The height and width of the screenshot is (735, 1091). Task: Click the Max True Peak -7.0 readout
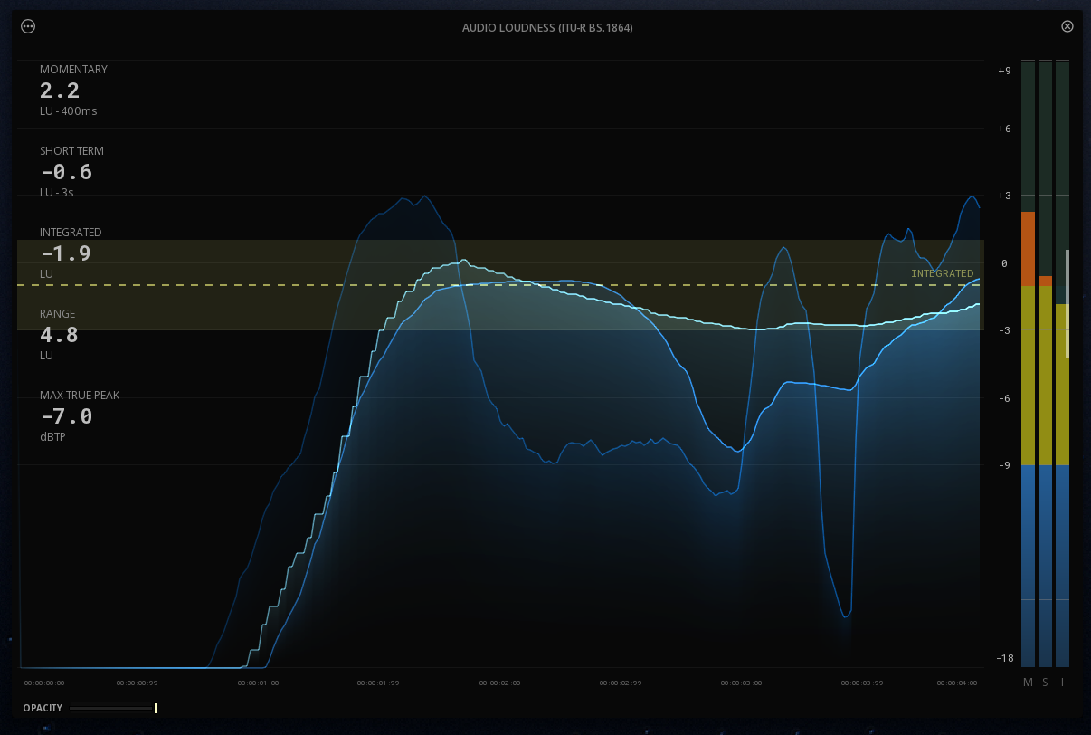[66, 416]
